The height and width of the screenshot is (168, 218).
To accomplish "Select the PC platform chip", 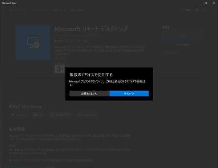I will pos(38,115).
